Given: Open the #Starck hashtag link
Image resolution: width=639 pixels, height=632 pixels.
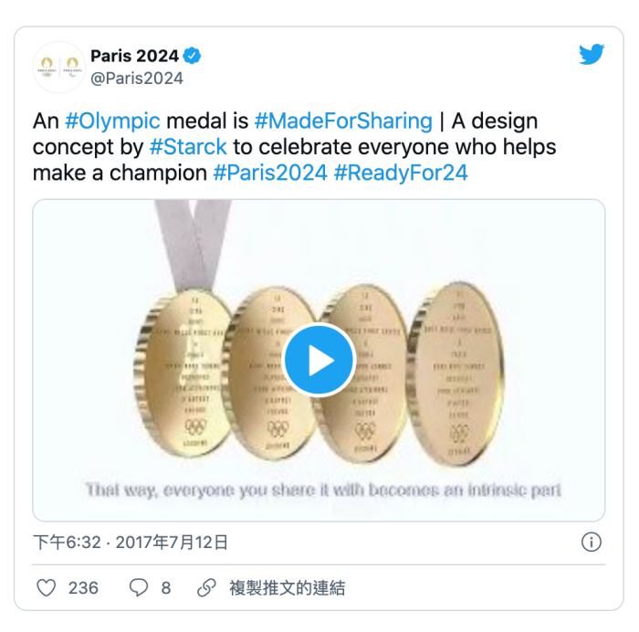Looking at the screenshot, I should click(188, 146).
